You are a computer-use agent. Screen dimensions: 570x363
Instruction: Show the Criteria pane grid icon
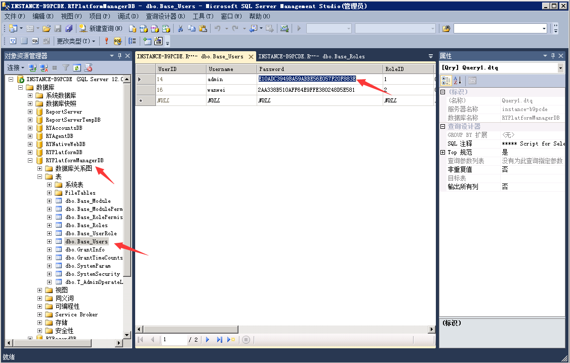pos(24,41)
